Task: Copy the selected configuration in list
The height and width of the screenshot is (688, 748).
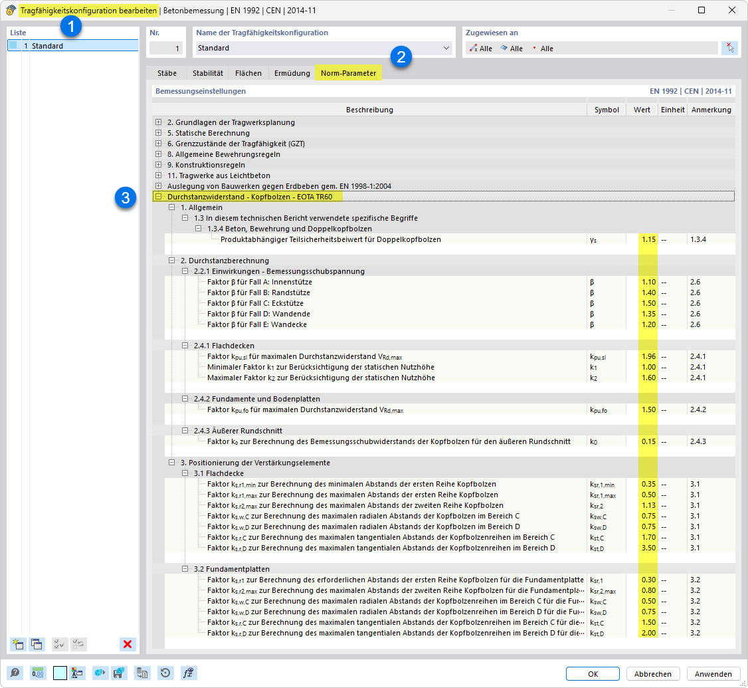Action: [37, 644]
